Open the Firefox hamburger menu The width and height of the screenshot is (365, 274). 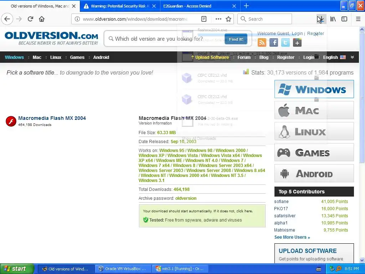tap(358, 19)
